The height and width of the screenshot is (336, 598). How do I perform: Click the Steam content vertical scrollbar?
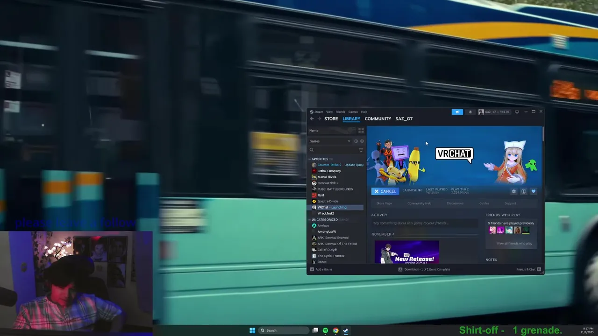(x=543, y=133)
